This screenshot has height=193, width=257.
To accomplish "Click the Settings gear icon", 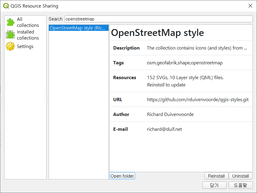I will click(x=10, y=46).
